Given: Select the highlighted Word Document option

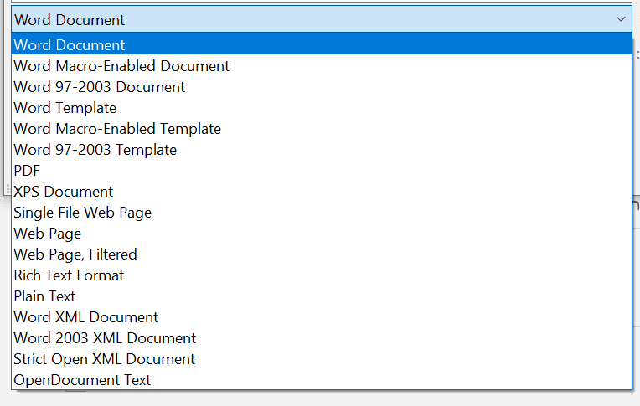Looking at the screenshot, I should point(70,45).
